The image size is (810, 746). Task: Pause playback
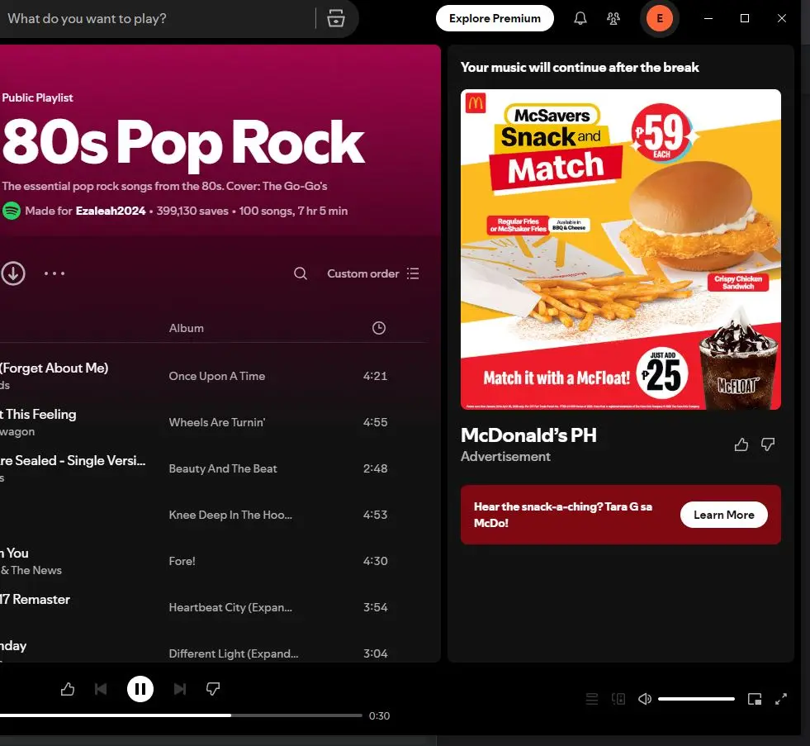140,689
